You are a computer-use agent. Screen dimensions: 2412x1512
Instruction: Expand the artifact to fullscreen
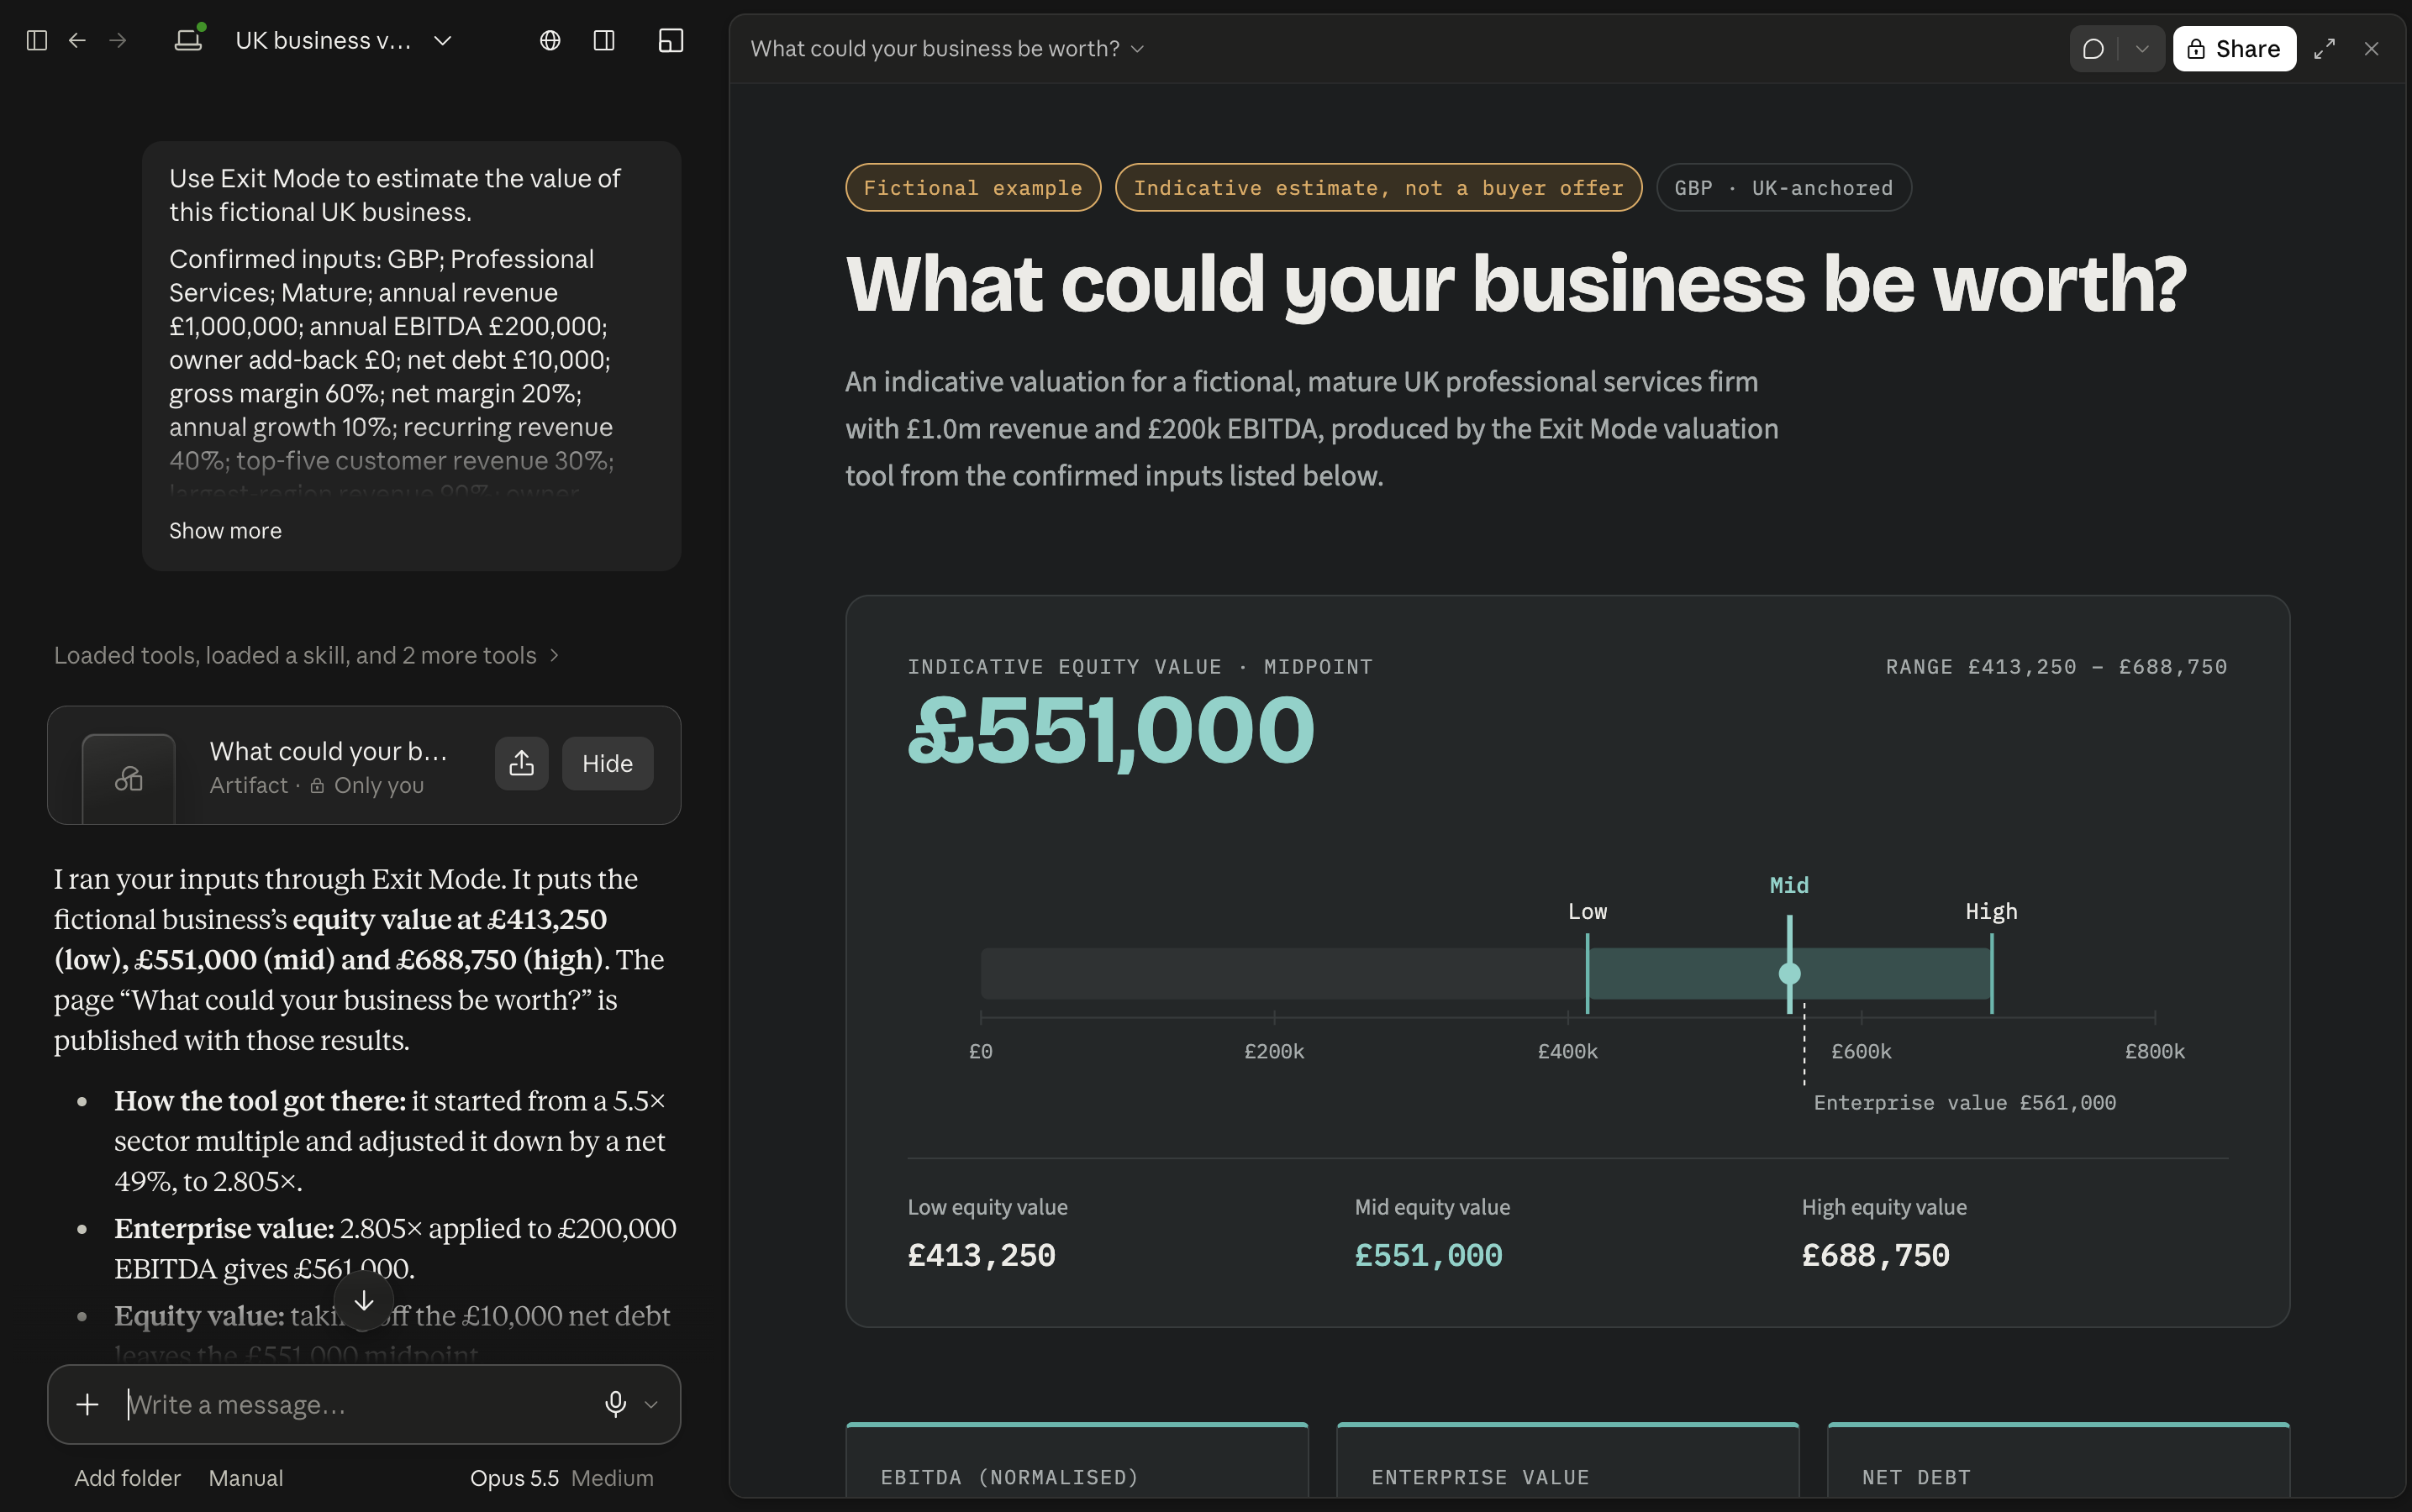(x=2325, y=49)
